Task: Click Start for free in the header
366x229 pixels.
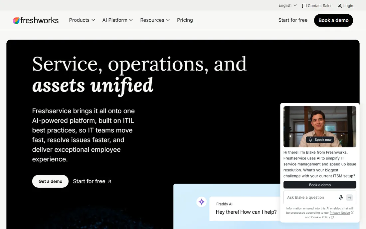Action: [x=293, y=20]
